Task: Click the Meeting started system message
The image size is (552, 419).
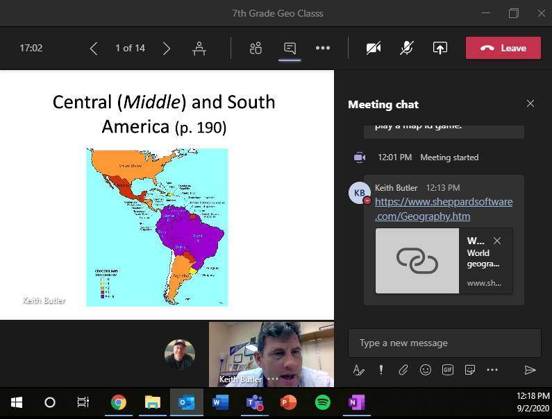Action: (449, 157)
